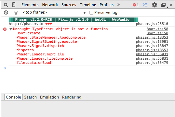Click Phaser.Loader.nextFile stack frame
The image size is (175, 117).
tap(40, 54)
